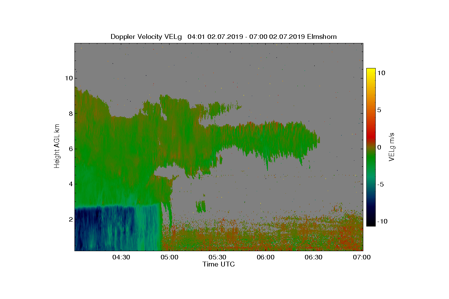The image size is (449, 299).
Task: Click the isolated green cloud patch near 05:20
Action: (201, 206)
